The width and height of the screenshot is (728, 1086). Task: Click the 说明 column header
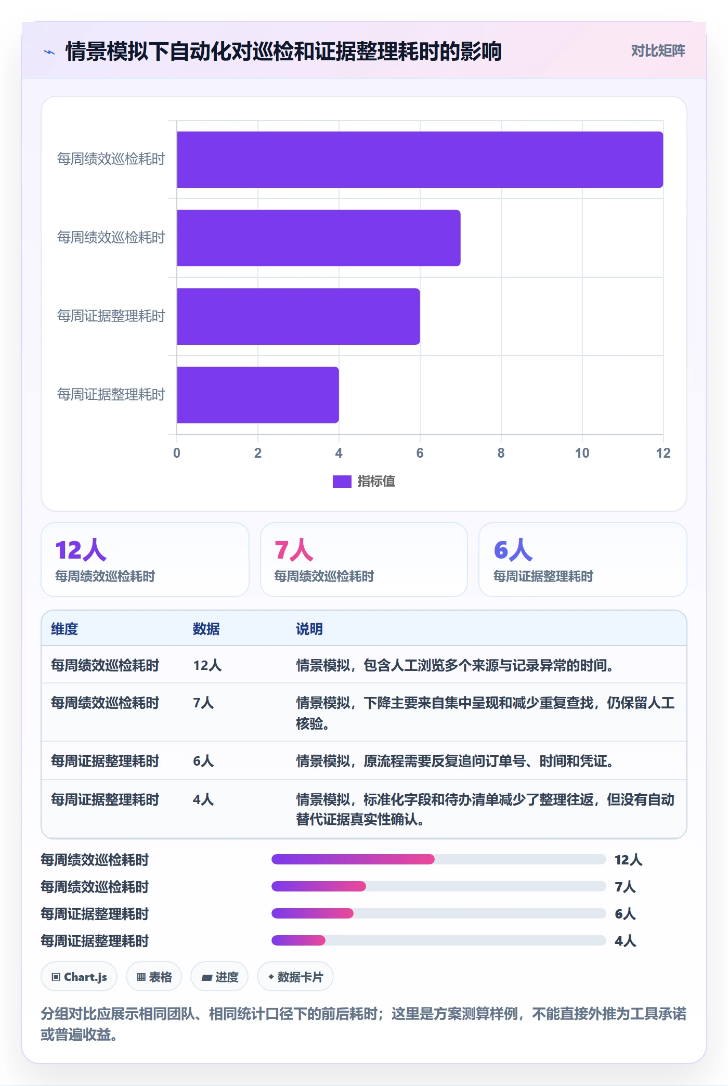point(309,629)
